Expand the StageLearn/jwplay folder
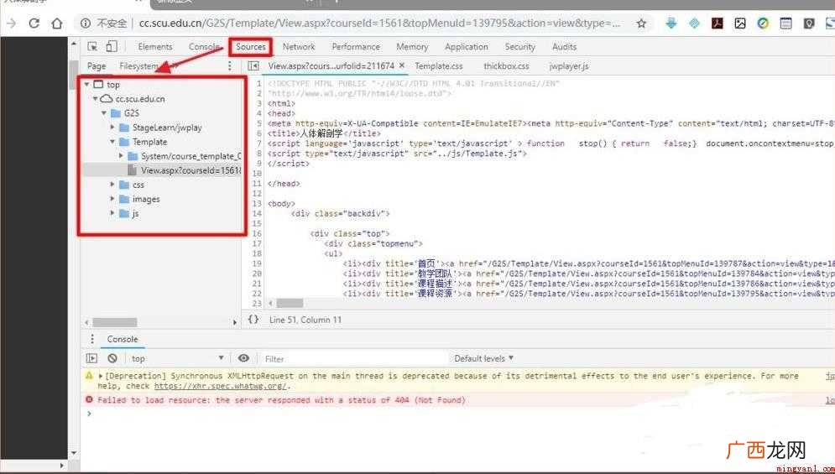The height and width of the screenshot is (474, 835). click(x=112, y=128)
